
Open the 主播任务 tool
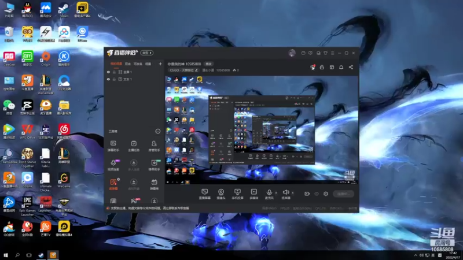134,146
